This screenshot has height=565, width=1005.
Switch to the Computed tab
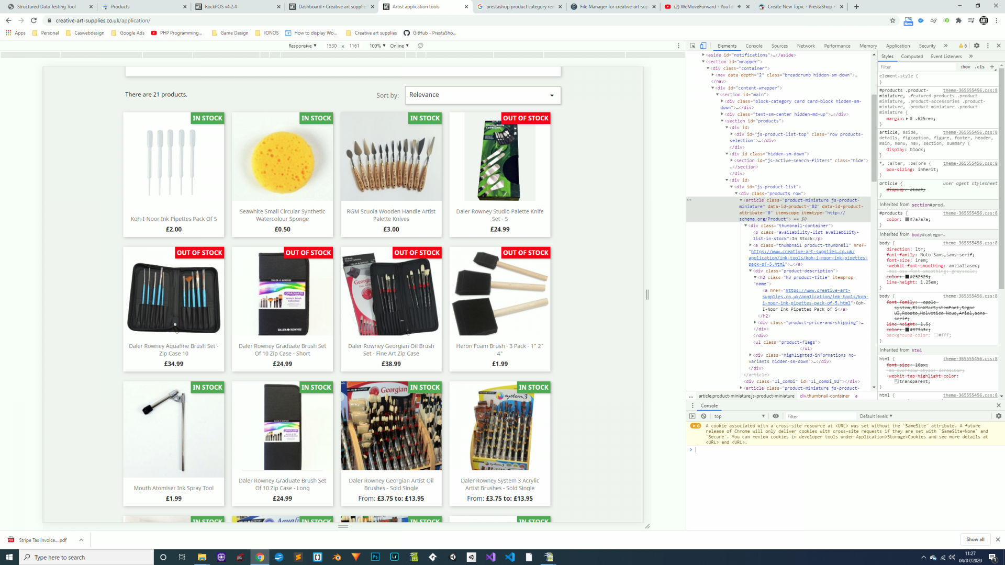[912, 56]
